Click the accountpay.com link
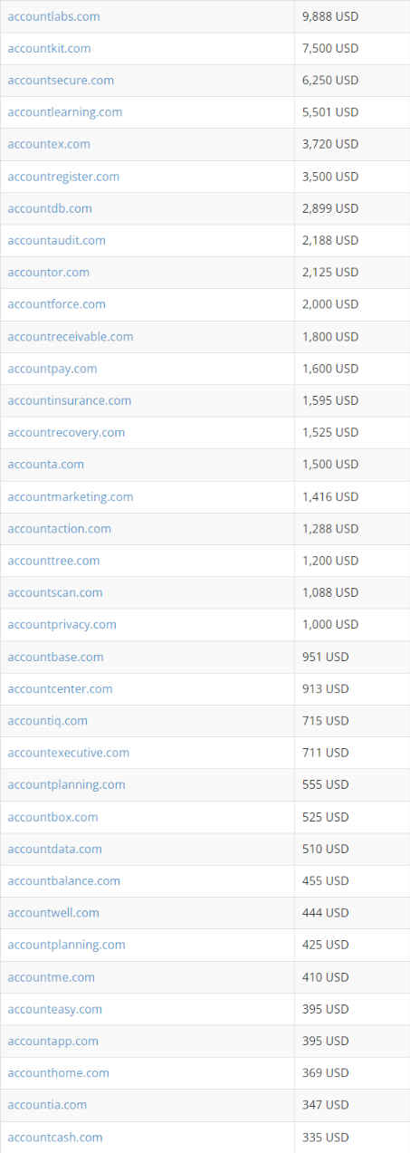 tap(52, 369)
